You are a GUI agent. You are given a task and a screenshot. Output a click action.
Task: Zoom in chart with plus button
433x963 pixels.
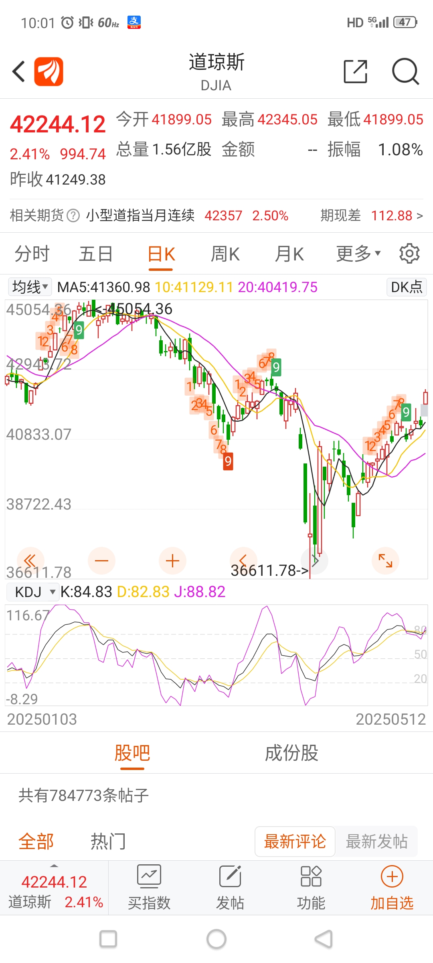tap(172, 561)
